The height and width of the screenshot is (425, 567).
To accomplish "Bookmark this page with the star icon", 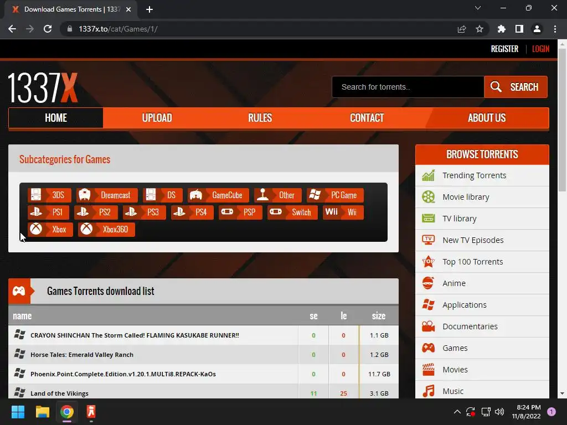I will pos(480,29).
